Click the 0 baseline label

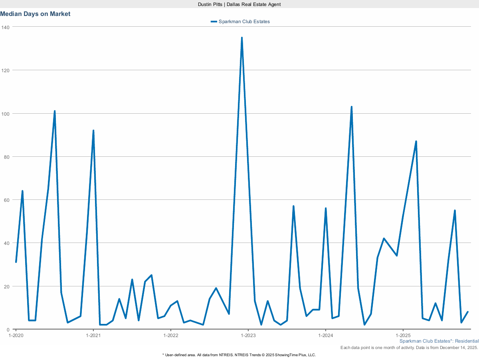8,329
